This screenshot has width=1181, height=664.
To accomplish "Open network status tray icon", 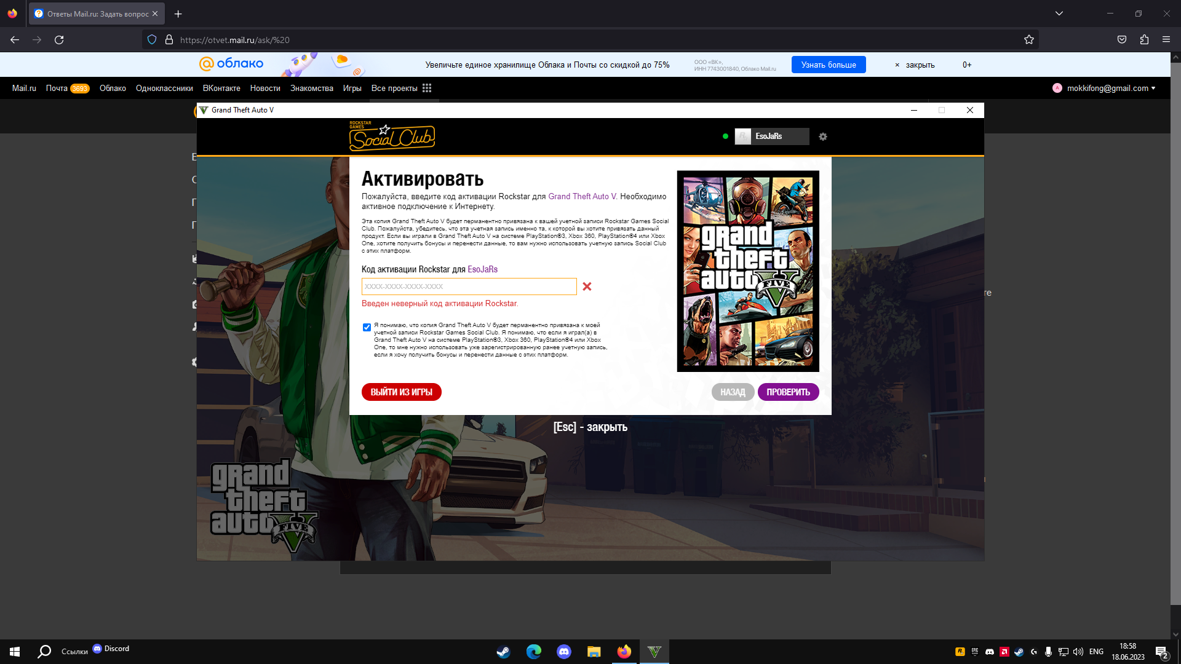I will pyautogui.click(x=1064, y=652).
